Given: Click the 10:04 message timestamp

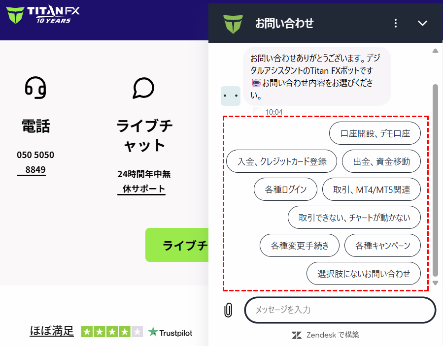Looking at the screenshot, I should click(x=274, y=112).
